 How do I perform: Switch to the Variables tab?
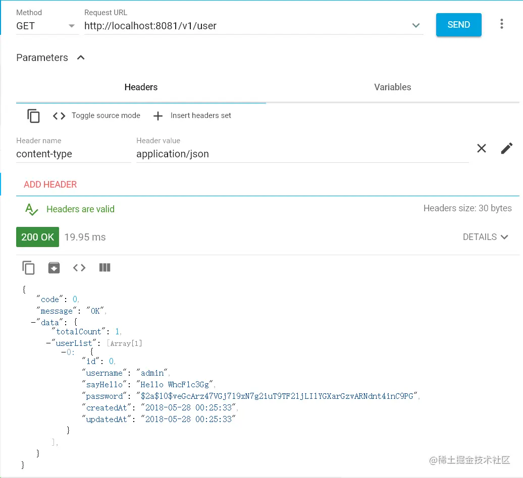(x=393, y=87)
